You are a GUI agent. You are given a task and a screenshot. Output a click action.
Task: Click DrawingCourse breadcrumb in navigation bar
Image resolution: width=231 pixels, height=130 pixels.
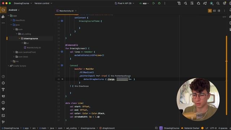coord(10,128)
